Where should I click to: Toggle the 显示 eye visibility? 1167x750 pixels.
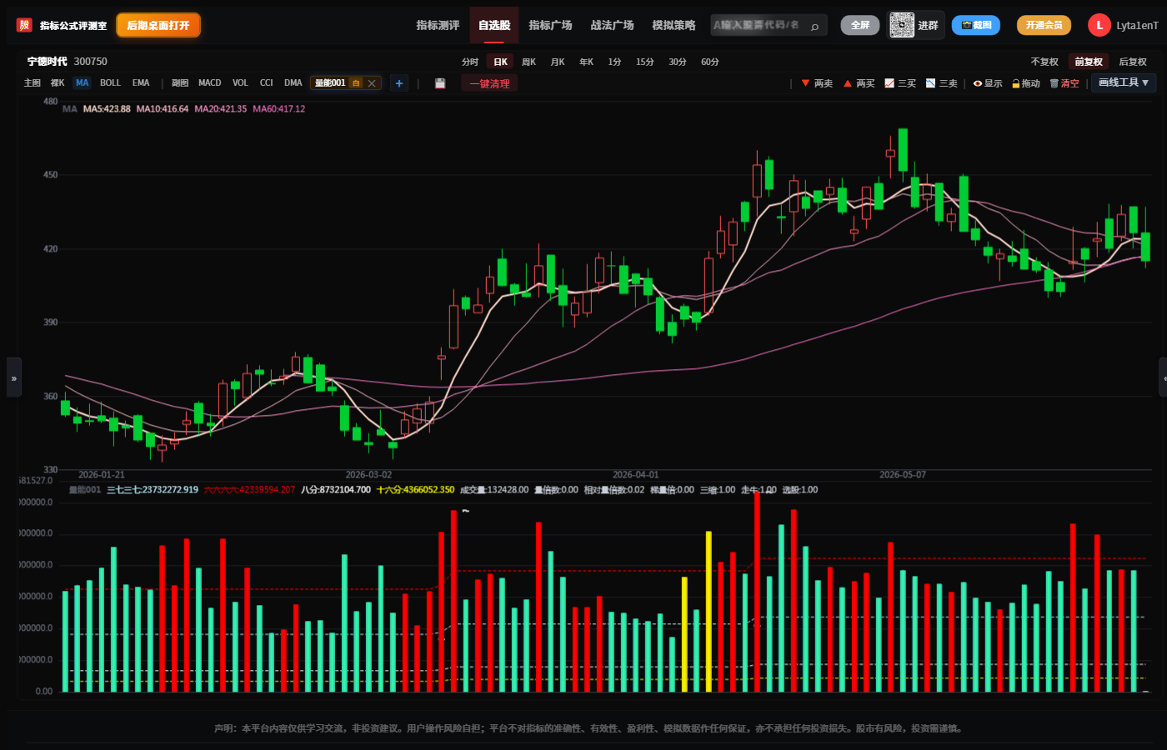(978, 83)
